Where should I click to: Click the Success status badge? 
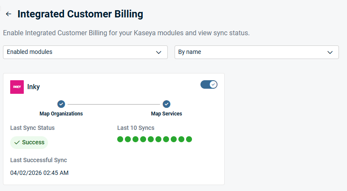(29, 143)
